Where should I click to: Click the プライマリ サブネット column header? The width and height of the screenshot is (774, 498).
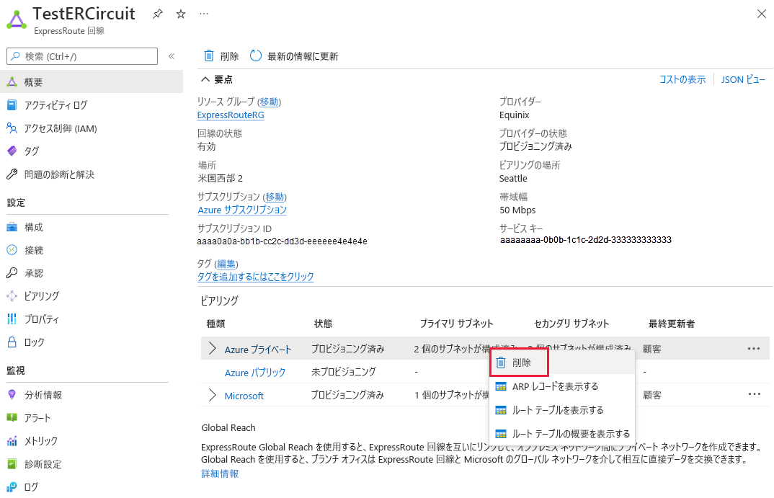click(x=457, y=324)
